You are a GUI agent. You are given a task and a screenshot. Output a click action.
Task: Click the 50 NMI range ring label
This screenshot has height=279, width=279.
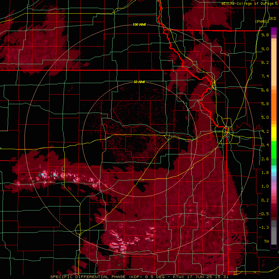click(x=139, y=82)
